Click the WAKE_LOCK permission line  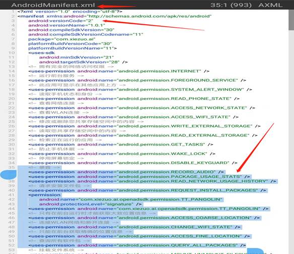(122, 154)
